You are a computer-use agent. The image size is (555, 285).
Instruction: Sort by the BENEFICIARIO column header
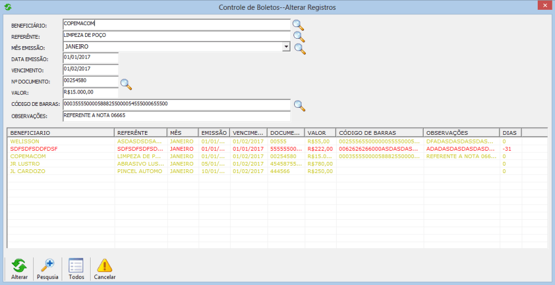[x=61, y=133]
